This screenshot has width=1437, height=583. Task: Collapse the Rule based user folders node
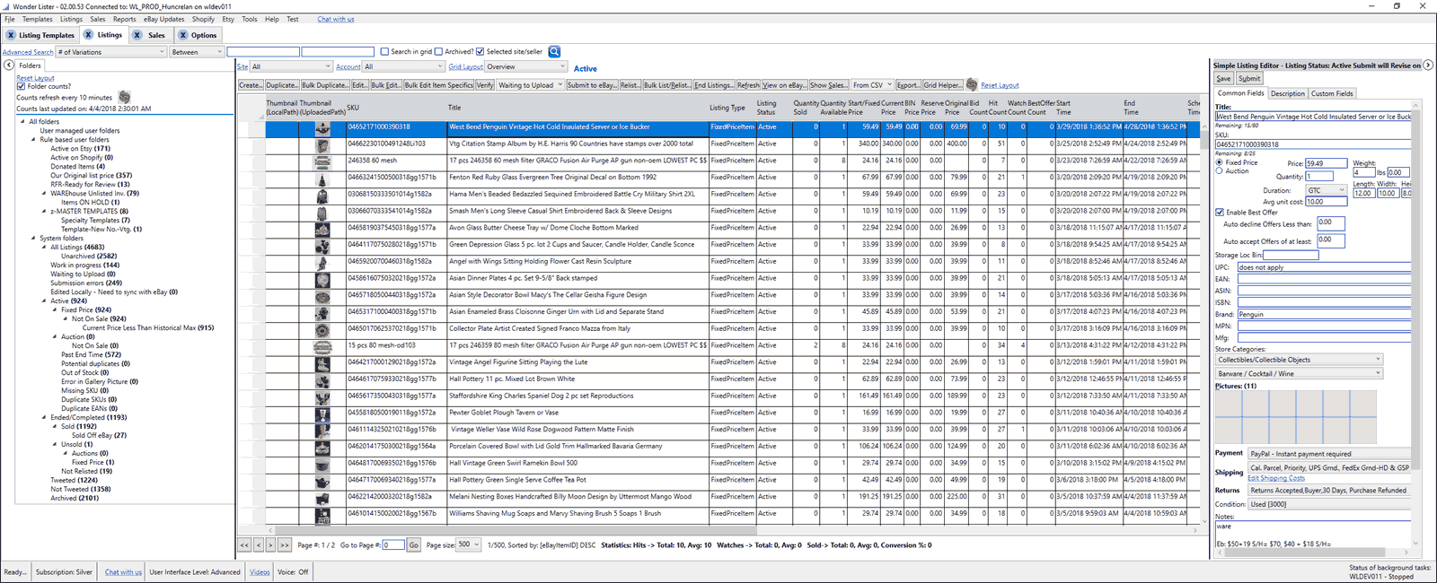[x=34, y=140]
